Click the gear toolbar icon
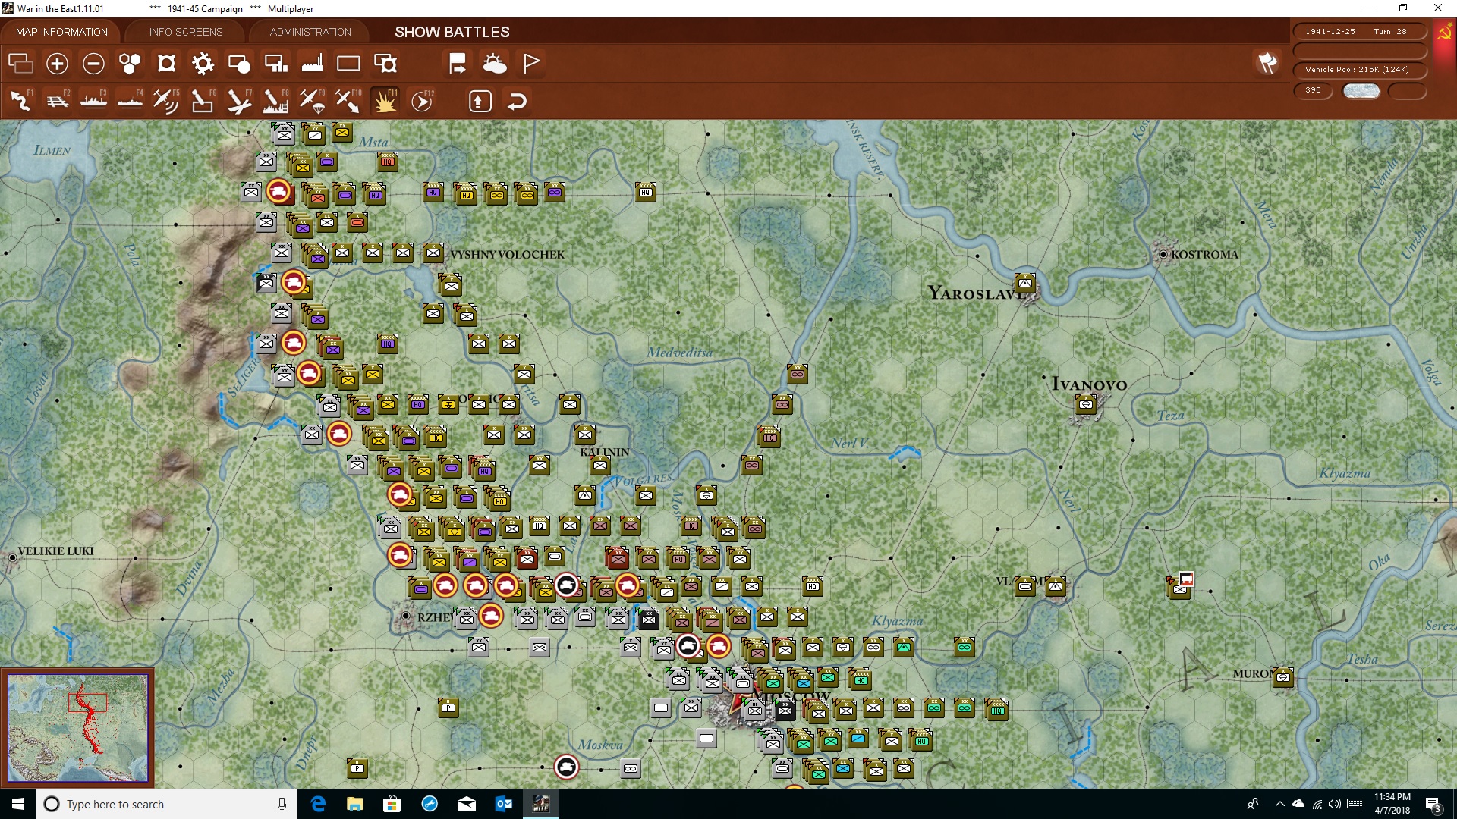1457x819 pixels. 203,64
